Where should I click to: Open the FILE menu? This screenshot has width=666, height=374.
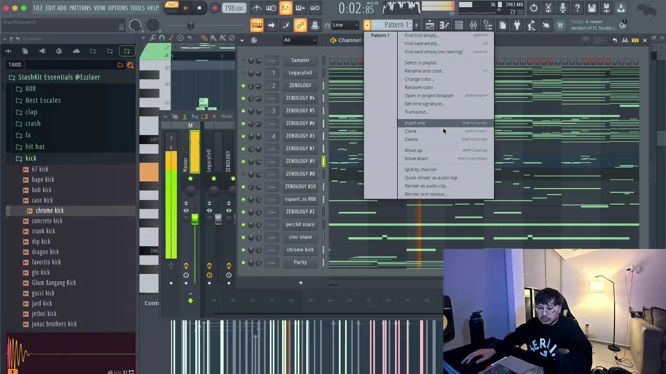[x=38, y=8]
